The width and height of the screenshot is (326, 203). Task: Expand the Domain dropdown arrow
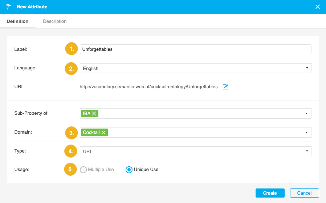(x=307, y=133)
